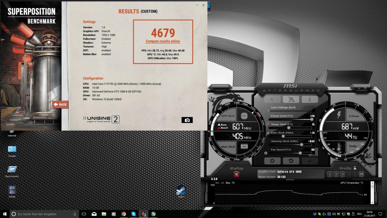The width and height of the screenshot is (387, 218).
Task: Switch to MSI Afterburner taskbar icon
Action: coord(143,214)
